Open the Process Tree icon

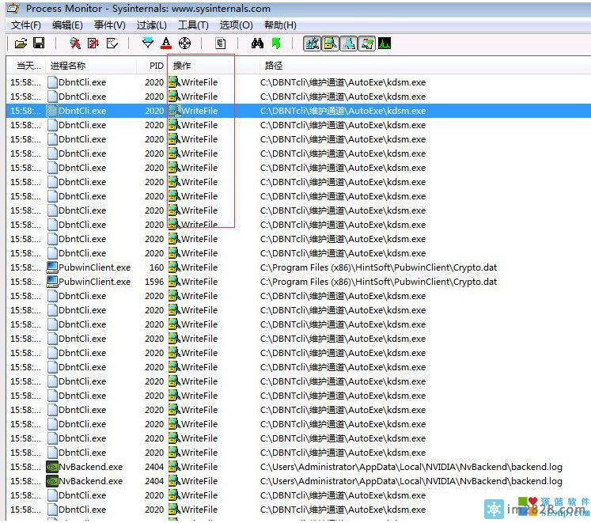point(221,44)
